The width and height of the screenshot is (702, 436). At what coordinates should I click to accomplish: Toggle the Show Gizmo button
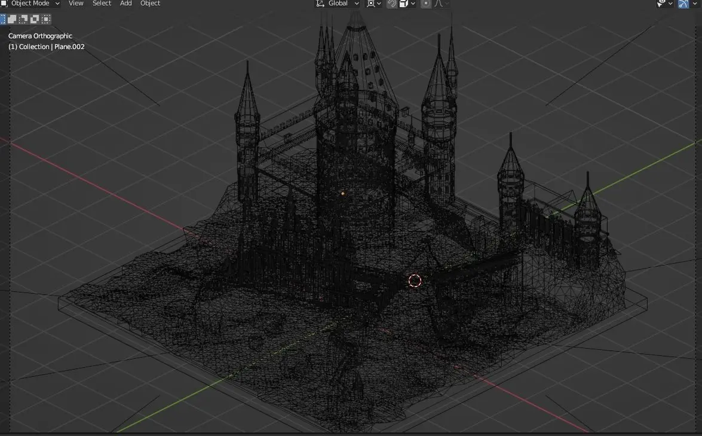tap(683, 4)
